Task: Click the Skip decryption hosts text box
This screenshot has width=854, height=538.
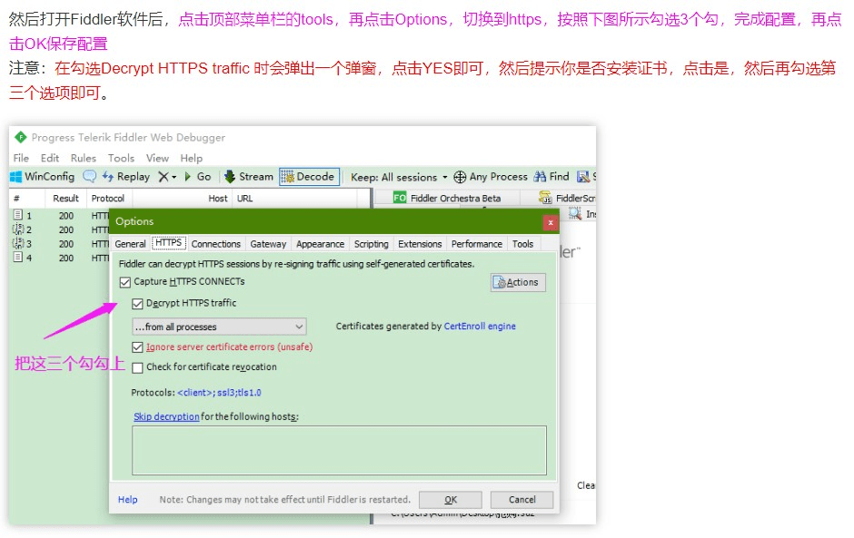Action: coord(339,450)
